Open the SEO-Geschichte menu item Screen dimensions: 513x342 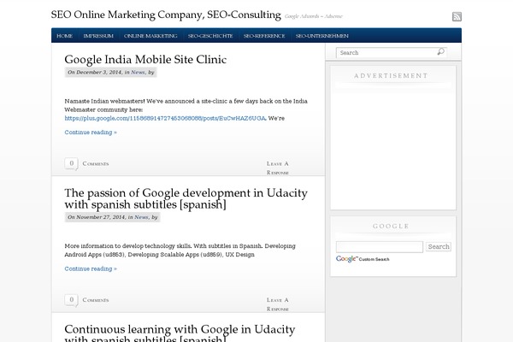tap(210, 36)
